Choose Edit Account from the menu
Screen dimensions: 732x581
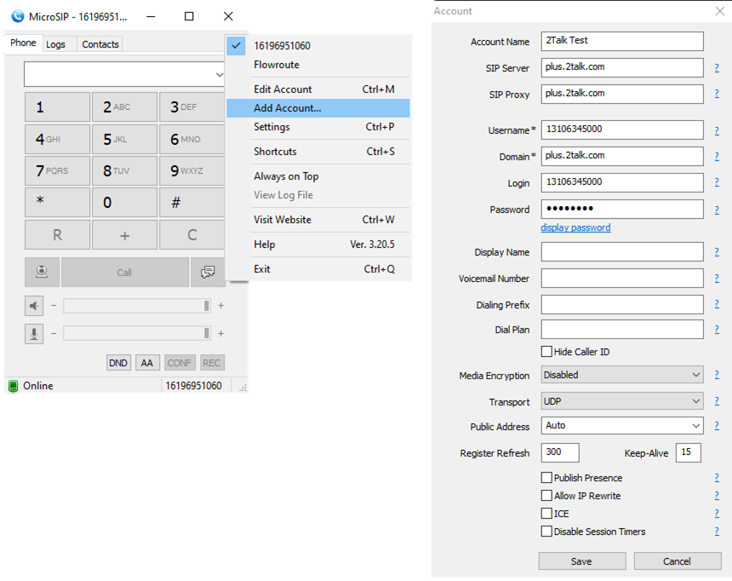(318, 89)
